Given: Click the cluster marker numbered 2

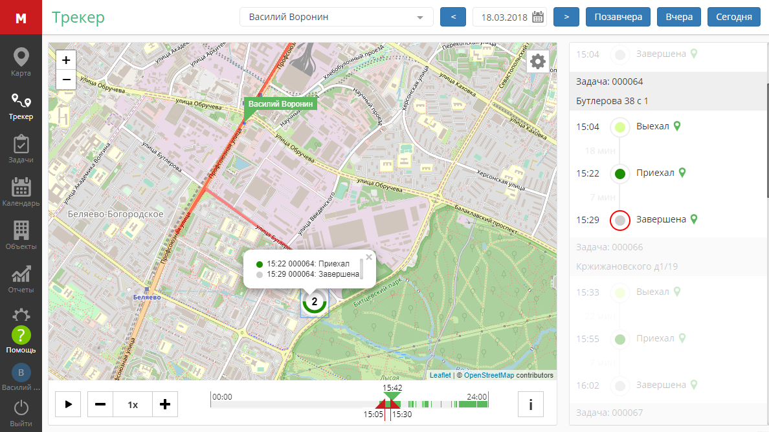Looking at the screenshot, I should click(x=315, y=302).
